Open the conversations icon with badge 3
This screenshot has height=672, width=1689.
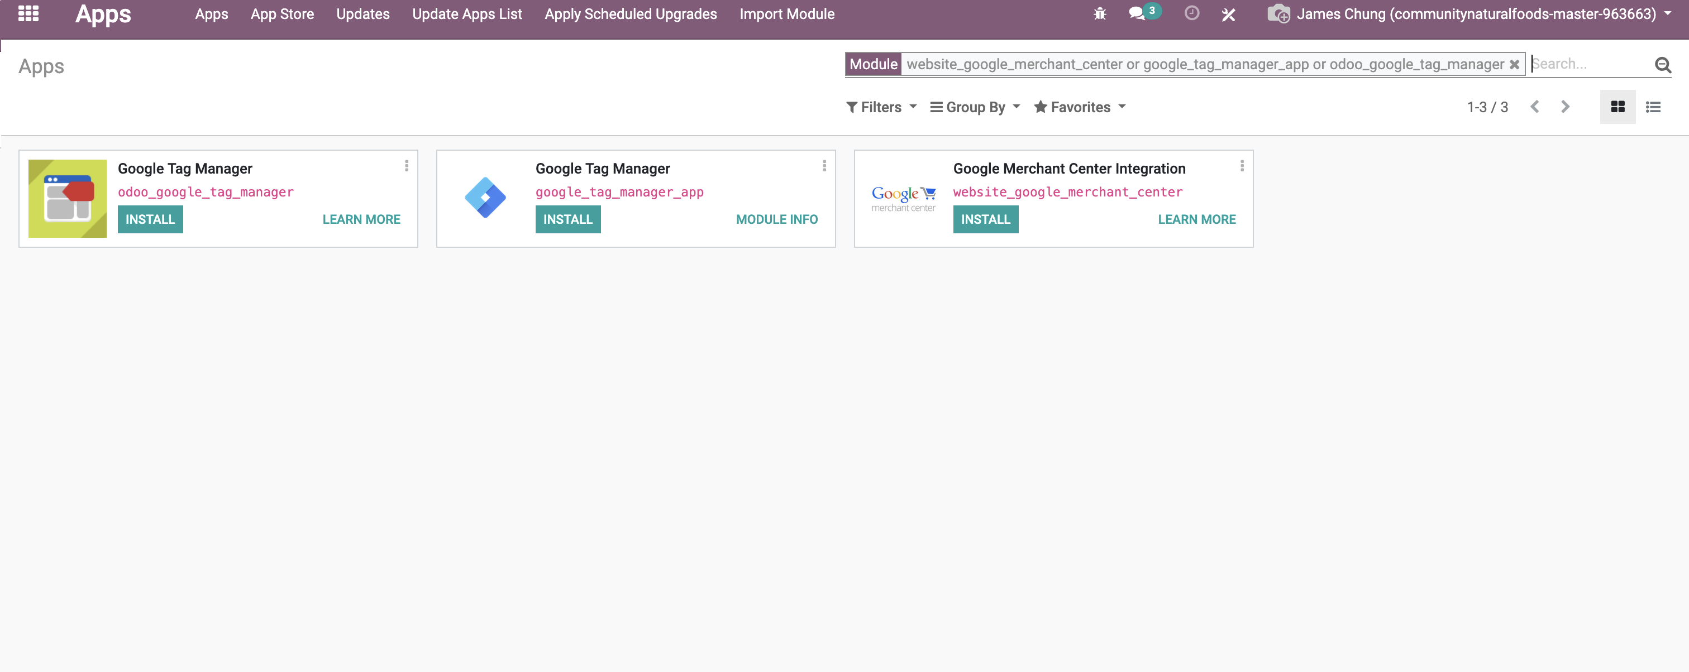1144,13
